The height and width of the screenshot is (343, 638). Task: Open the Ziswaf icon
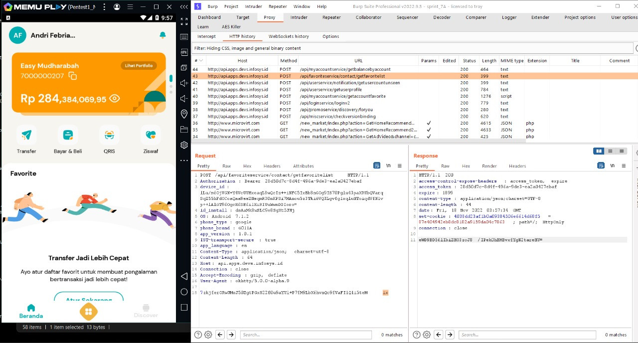151,135
